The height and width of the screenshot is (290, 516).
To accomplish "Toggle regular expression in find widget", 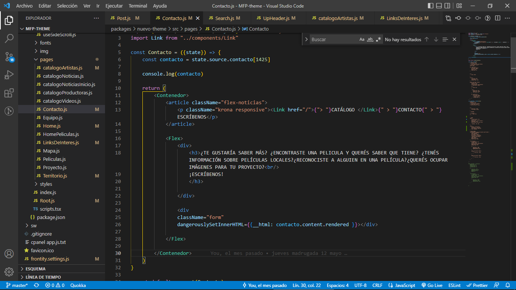I will pos(379,39).
